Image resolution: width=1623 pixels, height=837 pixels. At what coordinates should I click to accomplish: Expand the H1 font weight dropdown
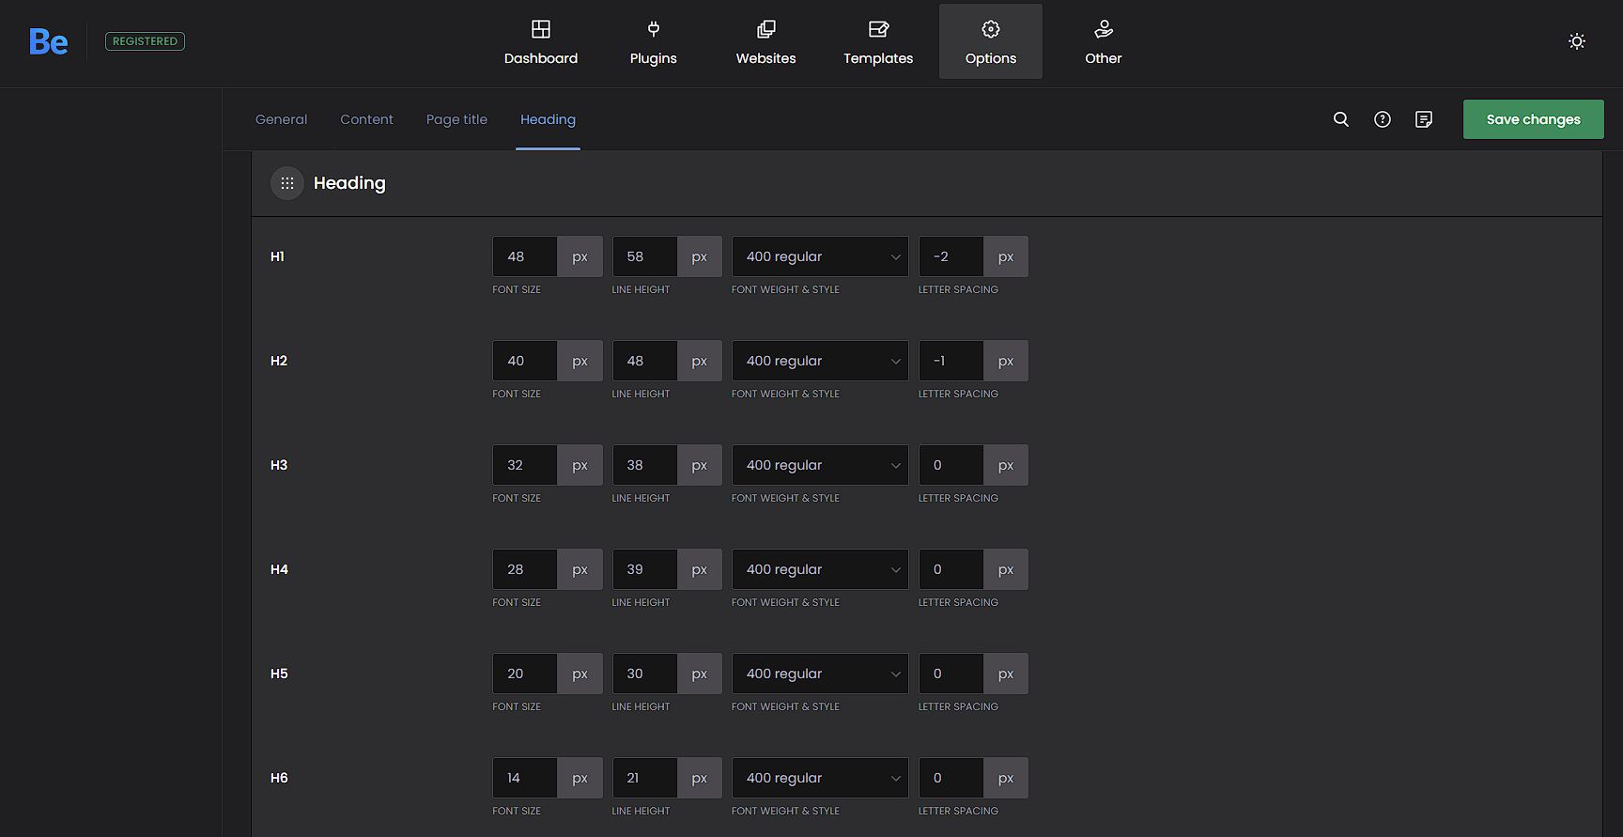[819, 256]
